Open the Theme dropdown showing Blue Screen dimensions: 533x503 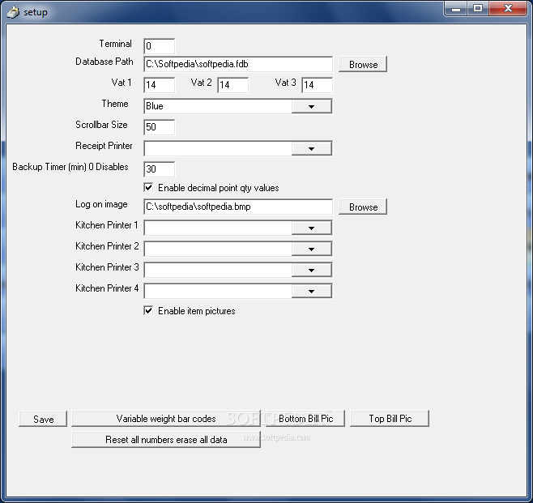click(x=311, y=106)
